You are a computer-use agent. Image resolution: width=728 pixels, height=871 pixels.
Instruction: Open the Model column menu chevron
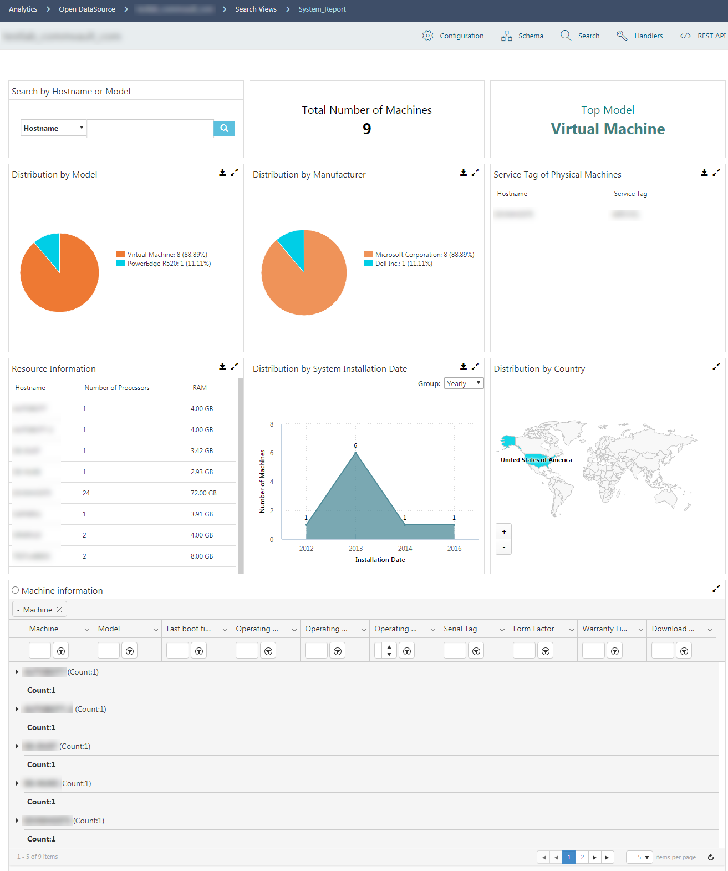point(156,629)
